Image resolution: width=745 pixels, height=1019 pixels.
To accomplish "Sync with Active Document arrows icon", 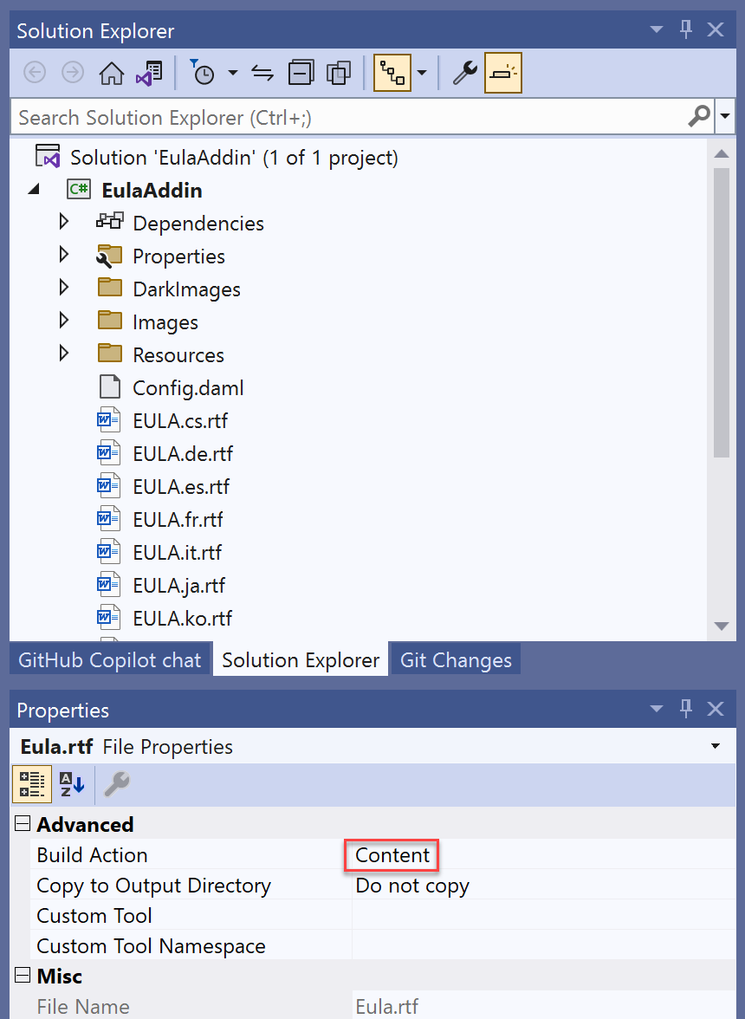I will 262,74.
